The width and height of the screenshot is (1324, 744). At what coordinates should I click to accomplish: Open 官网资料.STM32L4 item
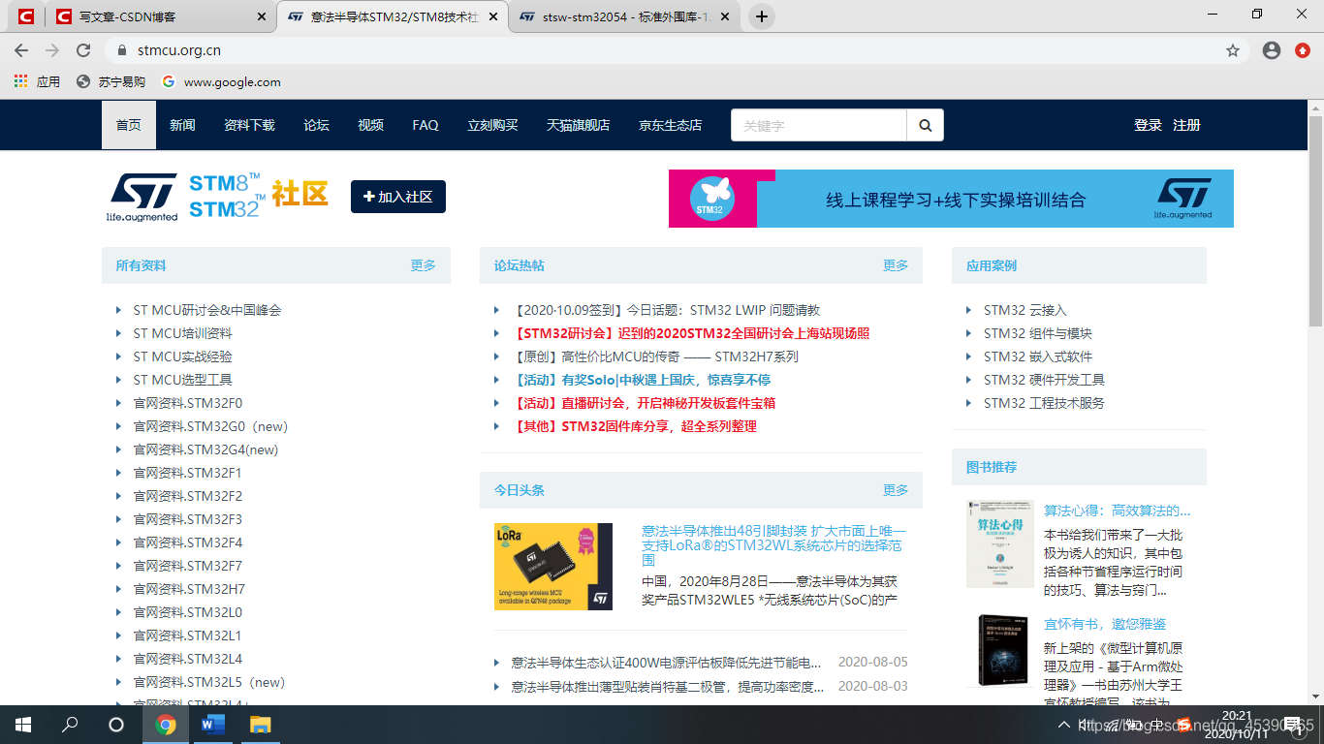(x=187, y=659)
